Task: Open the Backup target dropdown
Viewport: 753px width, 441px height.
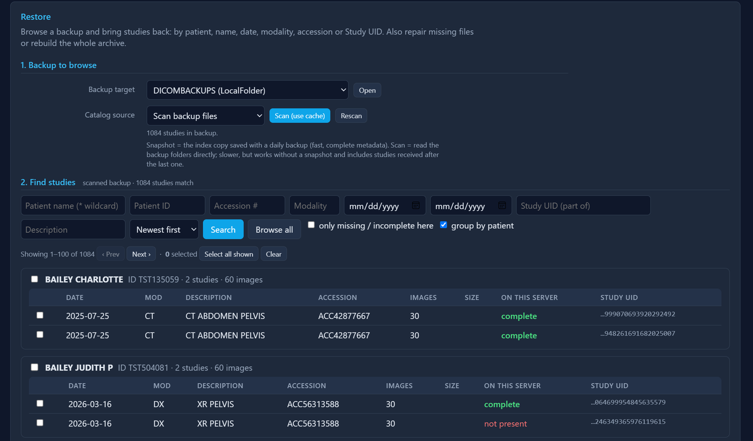Action: (247, 90)
